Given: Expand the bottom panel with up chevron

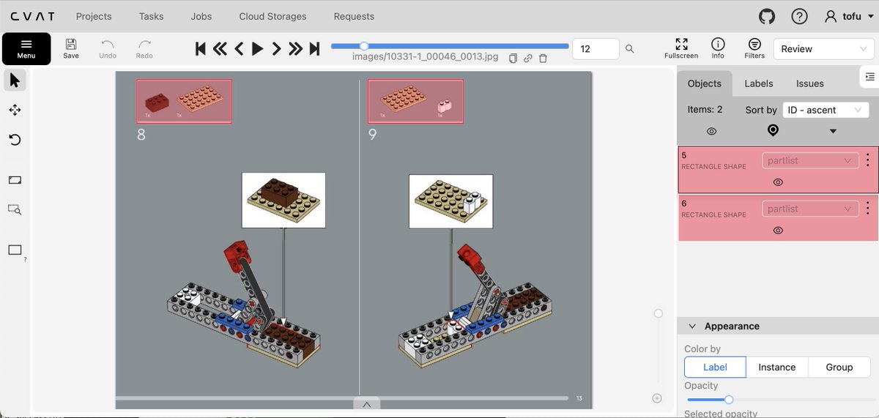Looking at the screenshot, I should (367, 404).
